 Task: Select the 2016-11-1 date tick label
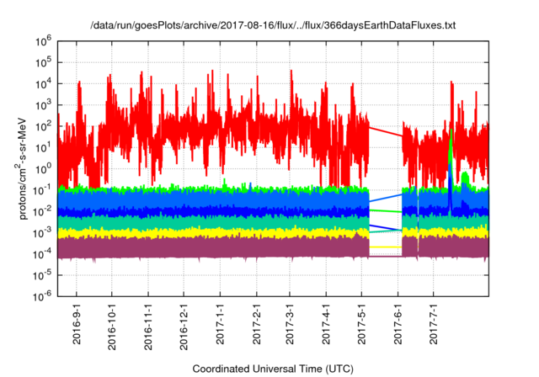tap(148, 327)
